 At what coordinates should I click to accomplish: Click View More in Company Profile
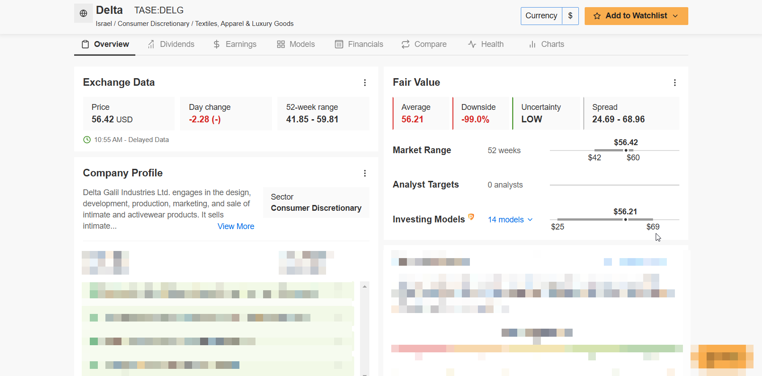236,226
